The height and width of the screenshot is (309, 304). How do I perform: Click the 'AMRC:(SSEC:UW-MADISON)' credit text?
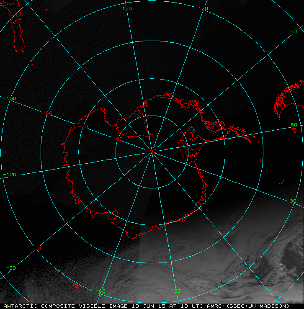click(x=248, y=306)
